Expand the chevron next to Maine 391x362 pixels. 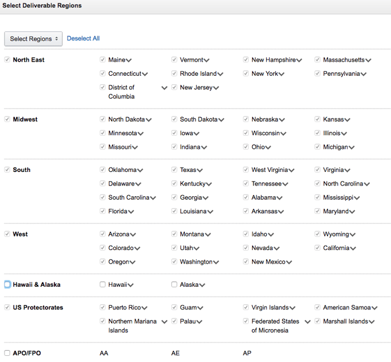129,61
